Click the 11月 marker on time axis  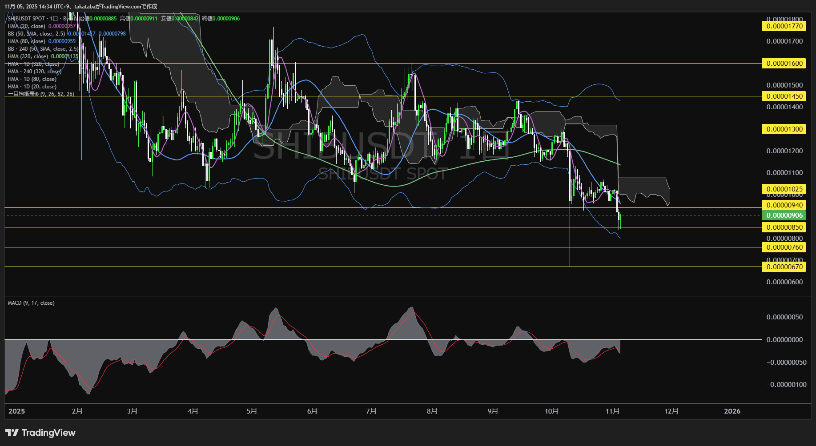coord(612,411)
